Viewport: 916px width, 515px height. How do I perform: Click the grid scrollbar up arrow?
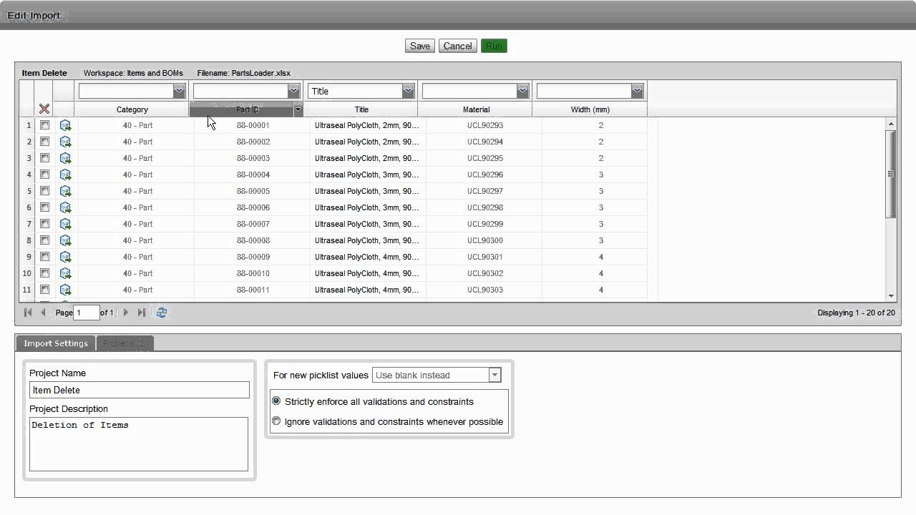[891, 124]
